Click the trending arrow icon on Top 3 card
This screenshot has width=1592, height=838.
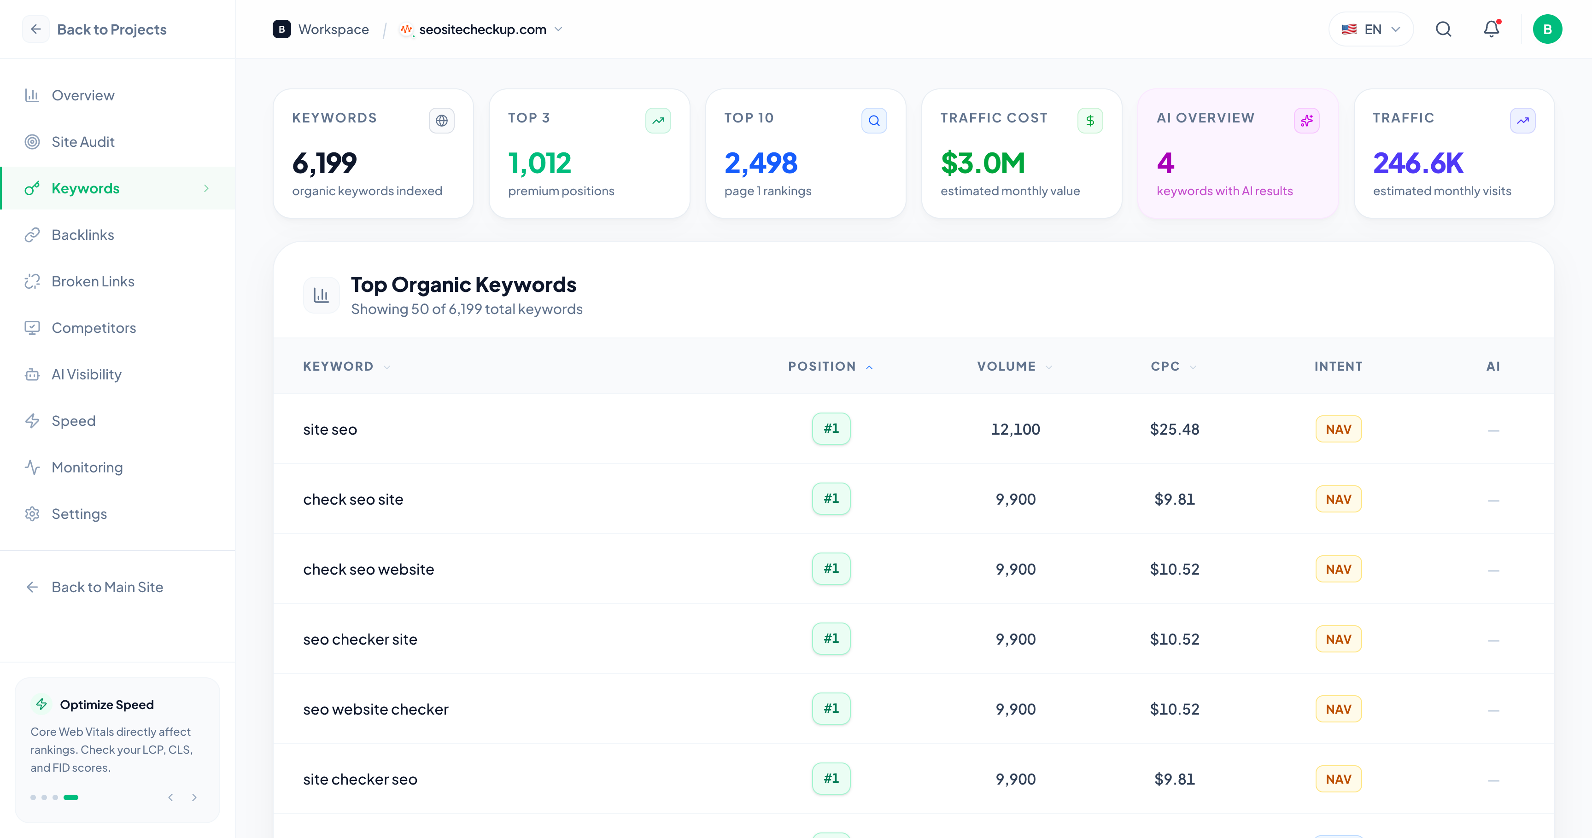point(657,121)
